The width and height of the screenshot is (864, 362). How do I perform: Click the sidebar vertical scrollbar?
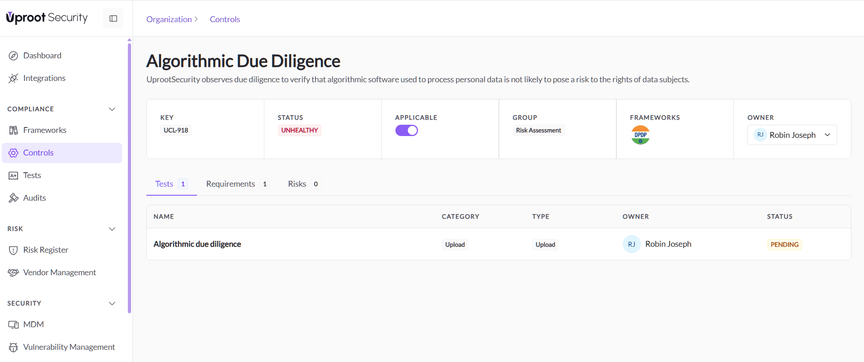click(x=129, y=178)
